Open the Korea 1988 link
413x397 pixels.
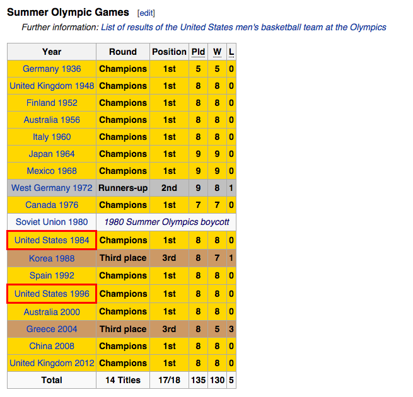point(52,258)
